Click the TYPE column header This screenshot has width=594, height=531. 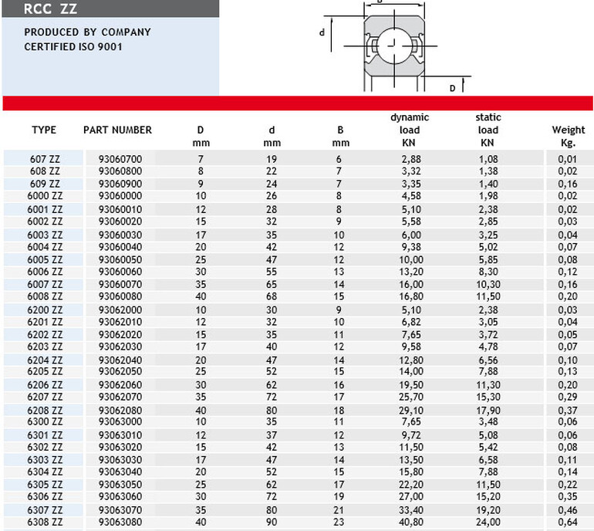pos(44,130)
